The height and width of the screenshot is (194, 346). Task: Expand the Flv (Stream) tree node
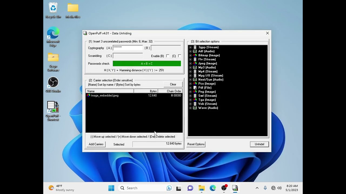(x=190, y=59)
